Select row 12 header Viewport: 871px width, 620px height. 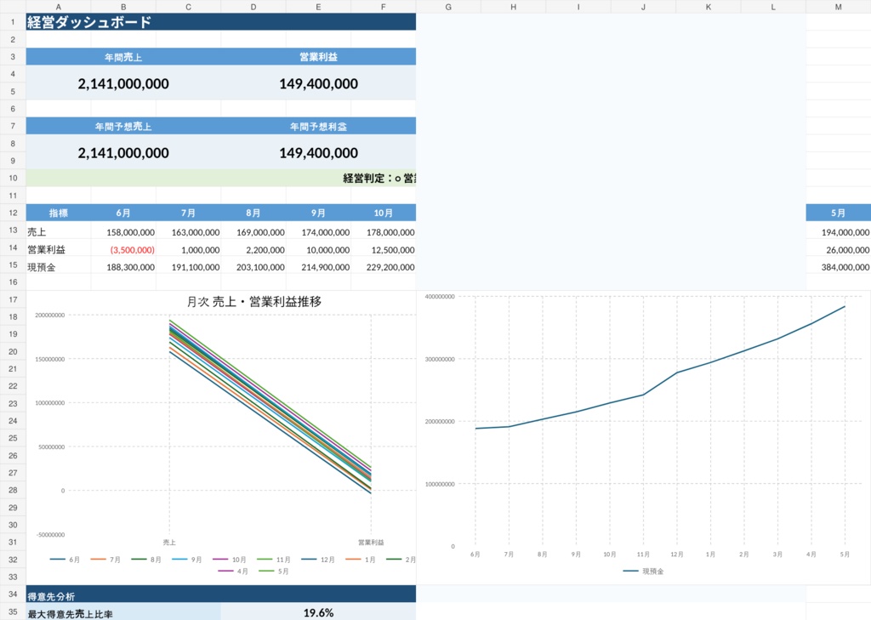click(x=13, y=213)
